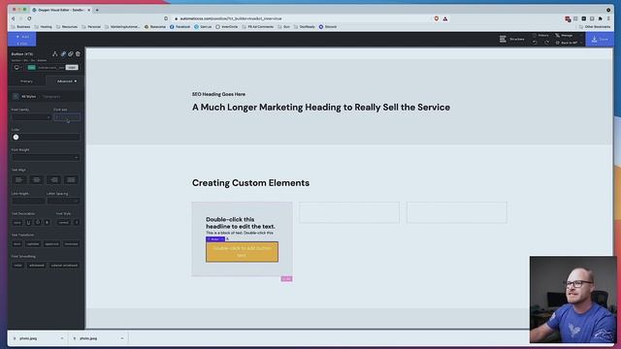Image resolution: width=621 pixels, height=349 pixels.
Task: Select the empty right column box
Action: (457, 213)
